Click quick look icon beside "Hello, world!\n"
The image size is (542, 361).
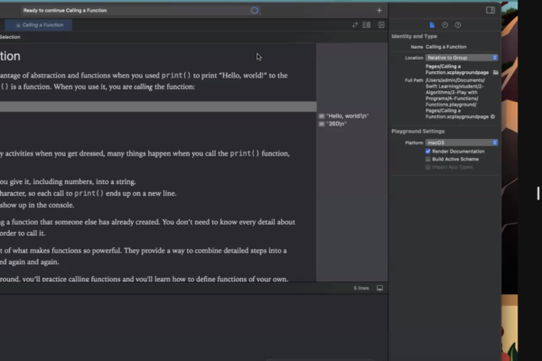click(x=321, y=116)
